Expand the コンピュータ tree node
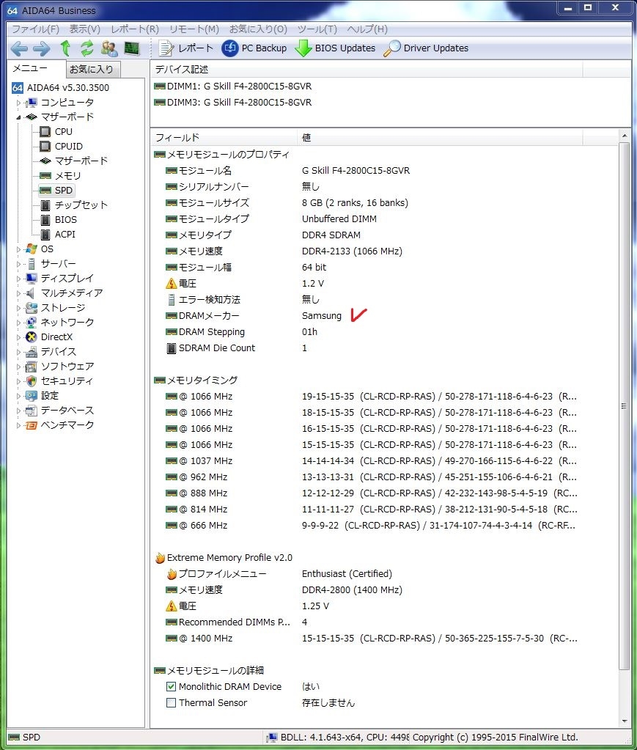The width and height of the screenshot is (637, 750). click(x=18, y=103)
